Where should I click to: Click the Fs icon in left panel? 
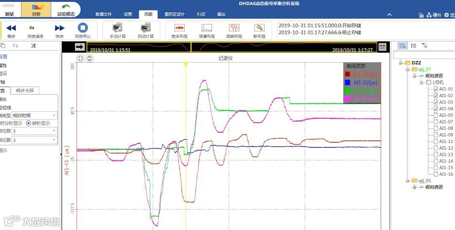pyautogui.click(x=16, y=46)
